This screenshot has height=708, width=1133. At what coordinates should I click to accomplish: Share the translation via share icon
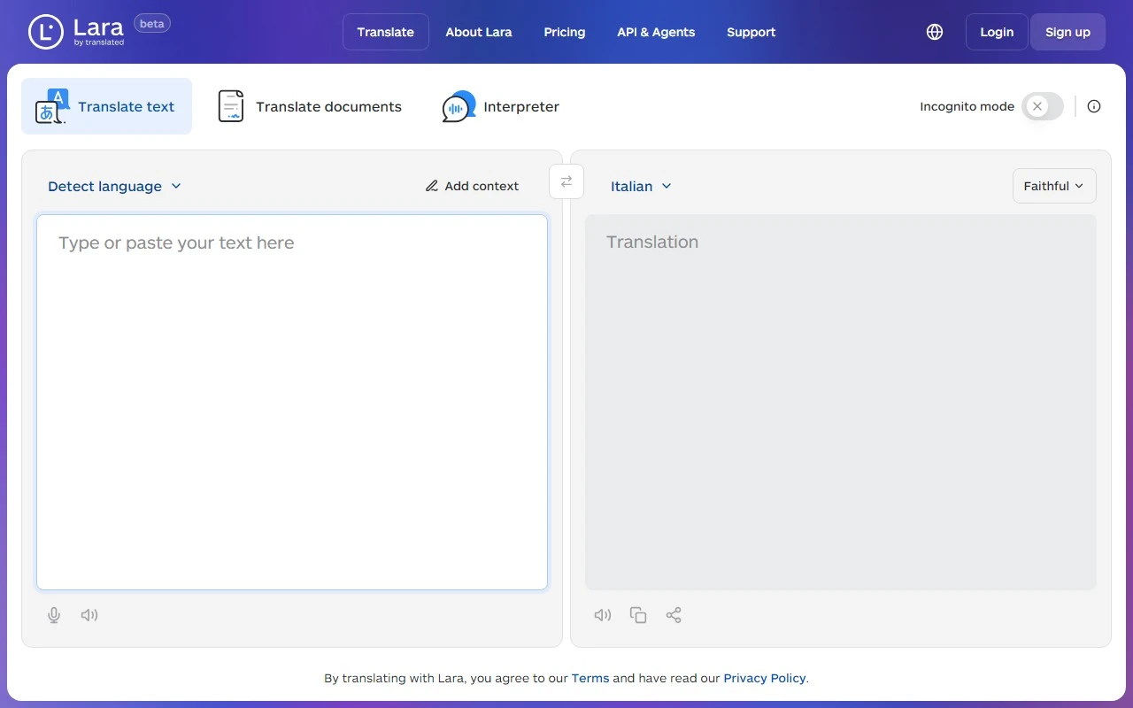(674, 615)
